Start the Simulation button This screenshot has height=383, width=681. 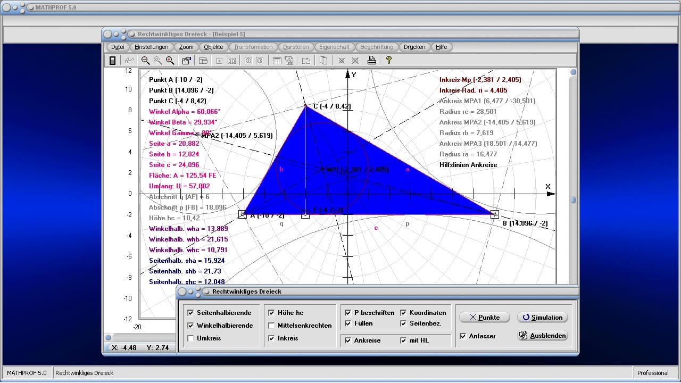[x=542, y=317]
